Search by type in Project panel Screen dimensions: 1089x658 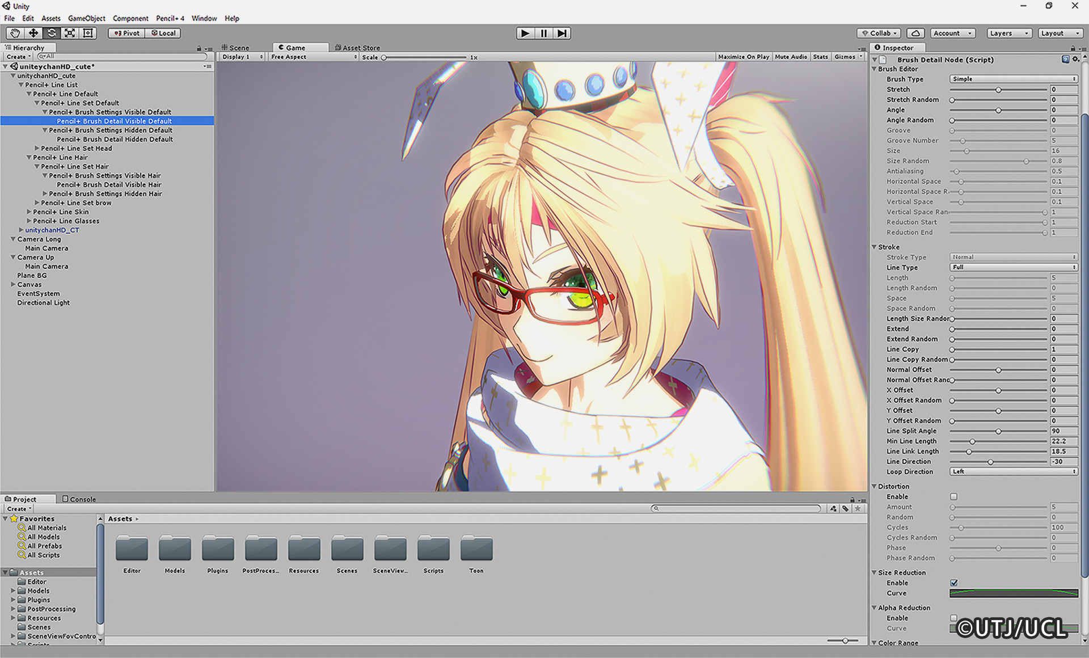[833, 508]
